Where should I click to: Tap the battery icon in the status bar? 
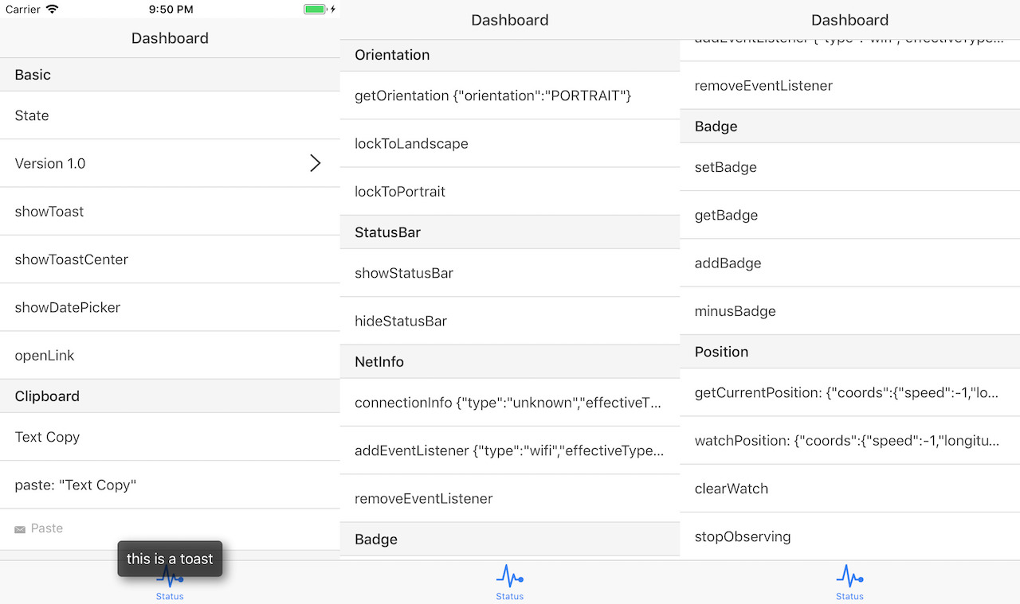pos(316,9)
